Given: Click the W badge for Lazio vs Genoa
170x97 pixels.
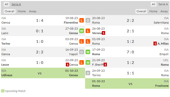Looking at the screenshot, I should [82, 31].
